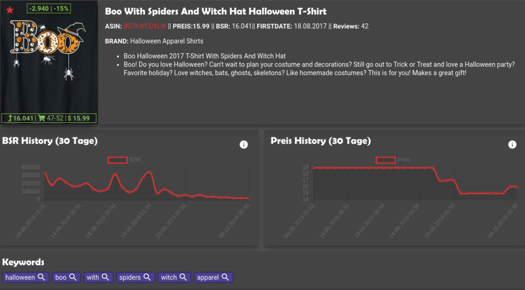Viewport: 525px width, 290px height.
Task: Select the last BSR data point
Action: click(x=249, y=198)
